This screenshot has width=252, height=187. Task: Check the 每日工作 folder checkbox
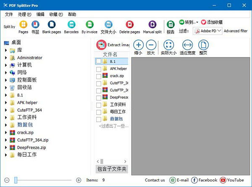point(99,112)
